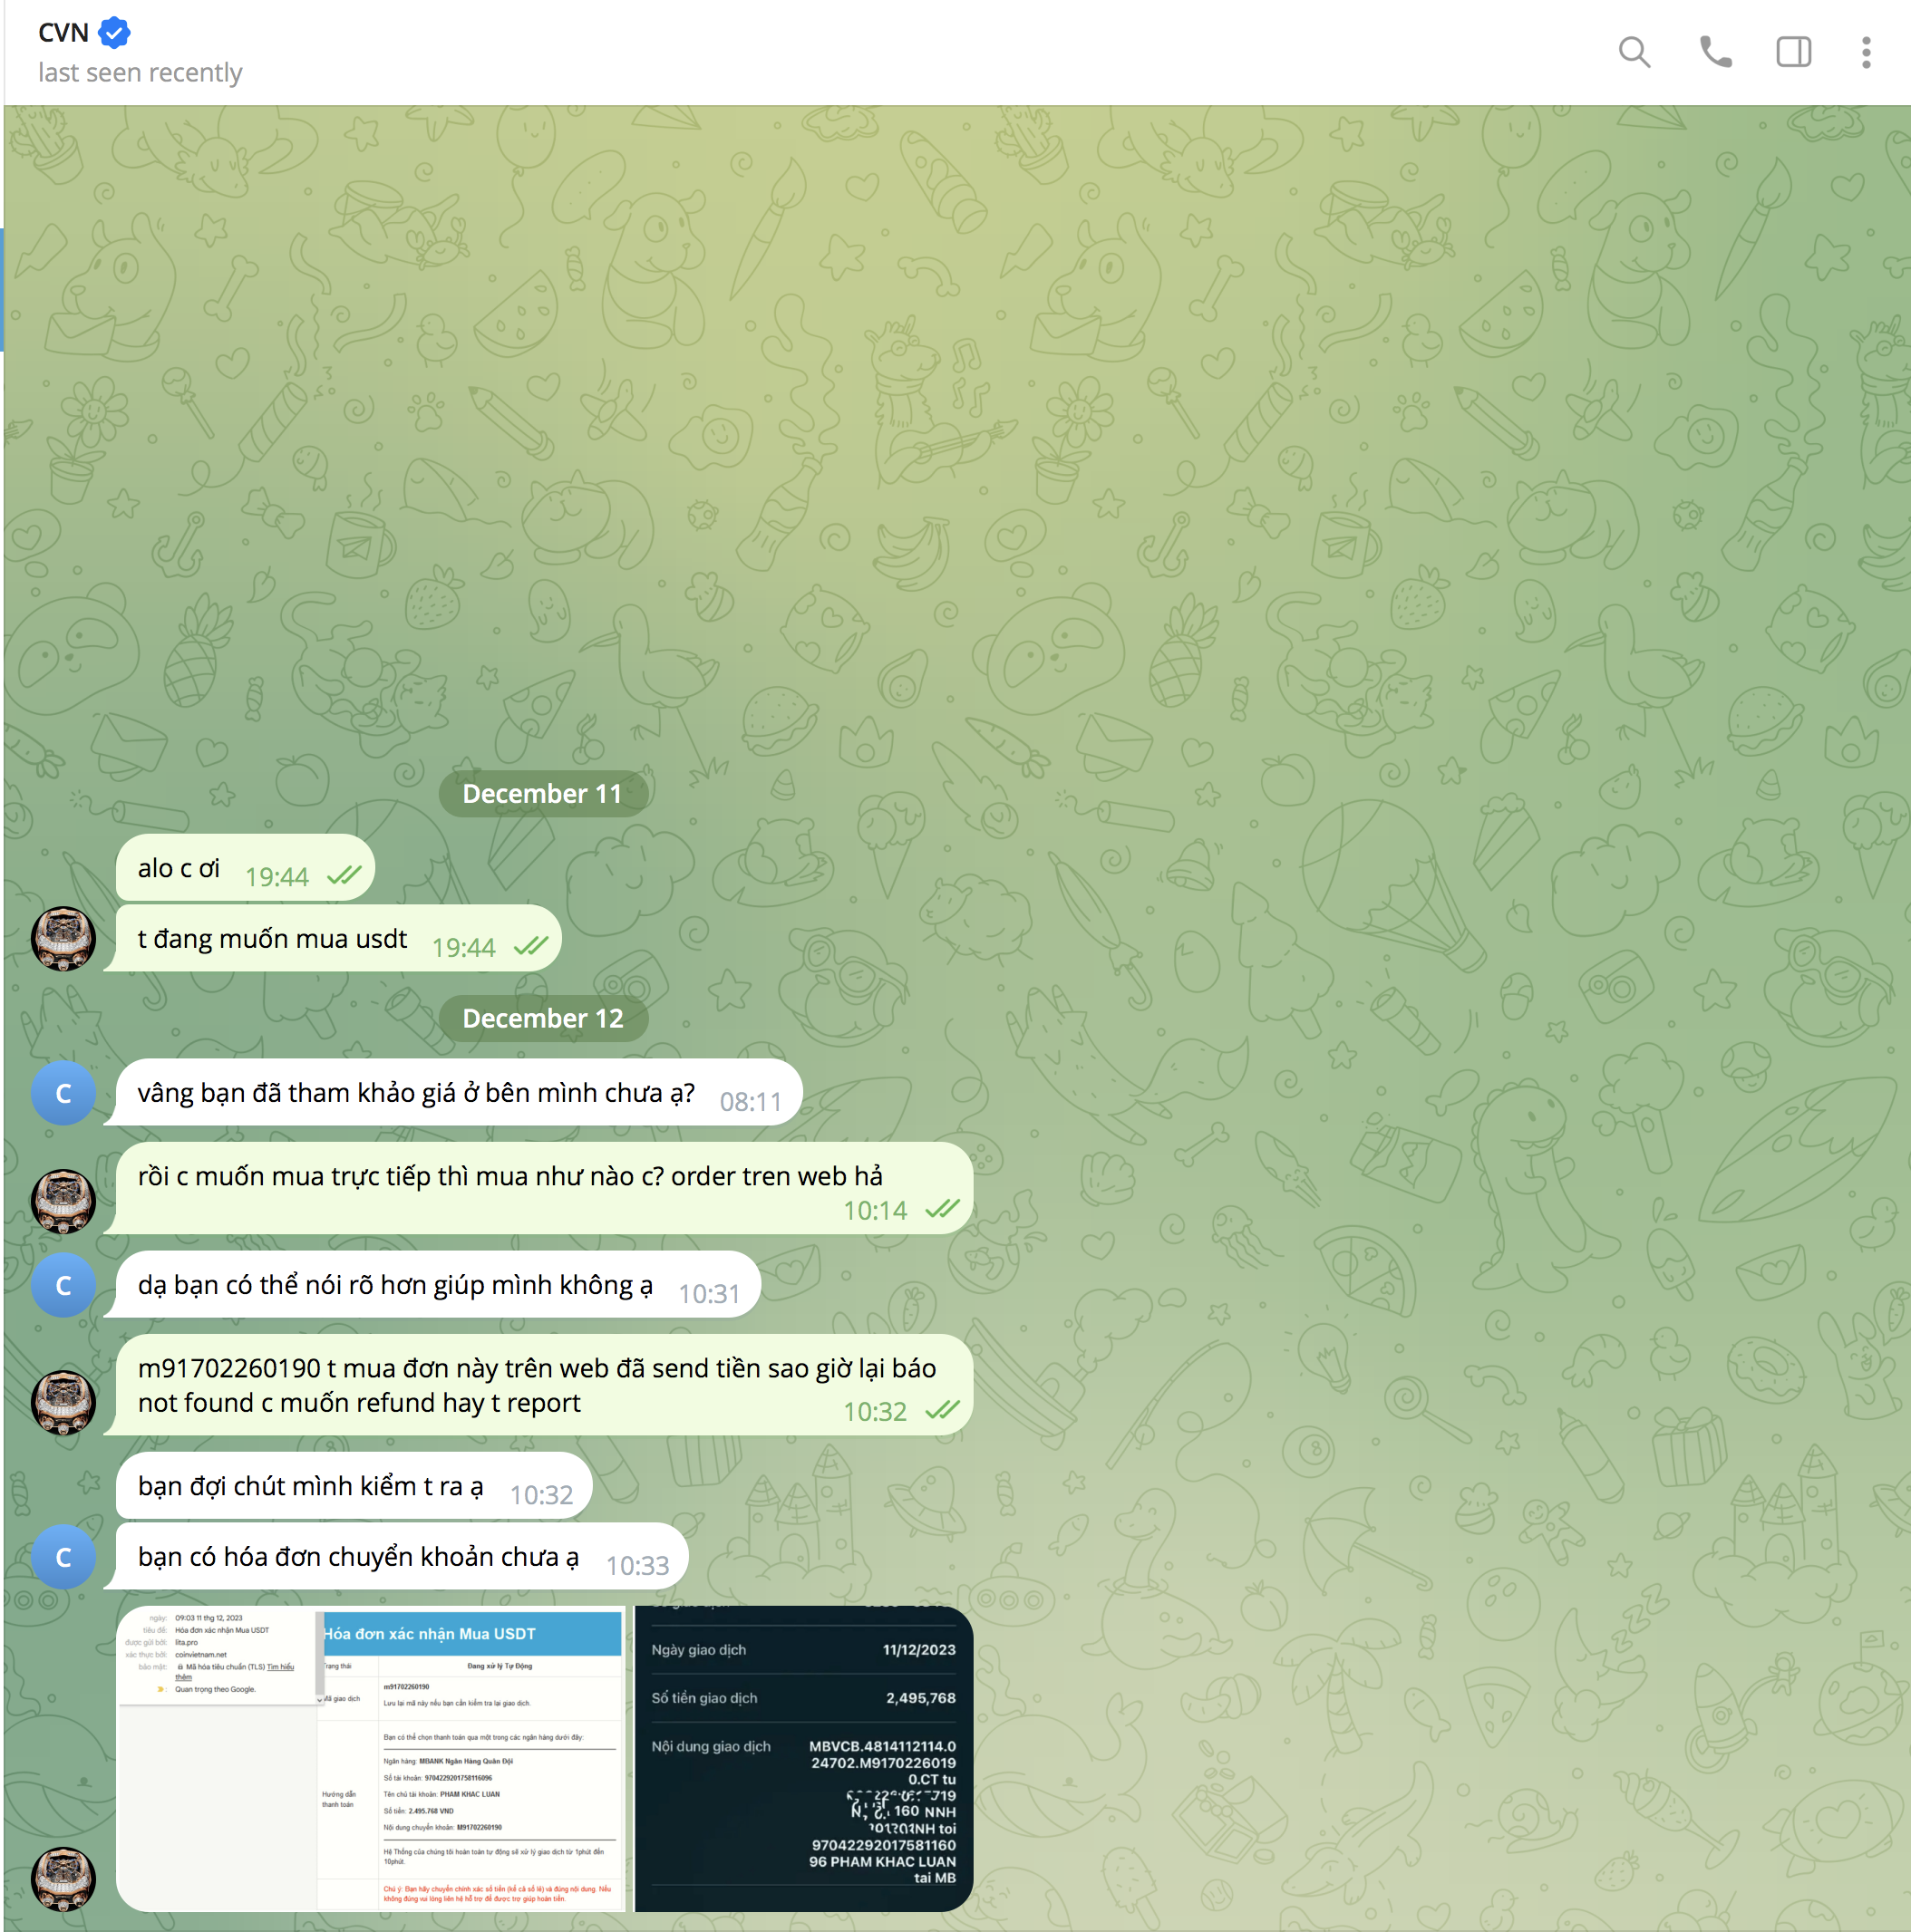Click the December 12 date label

click(x=542, y=1018)
